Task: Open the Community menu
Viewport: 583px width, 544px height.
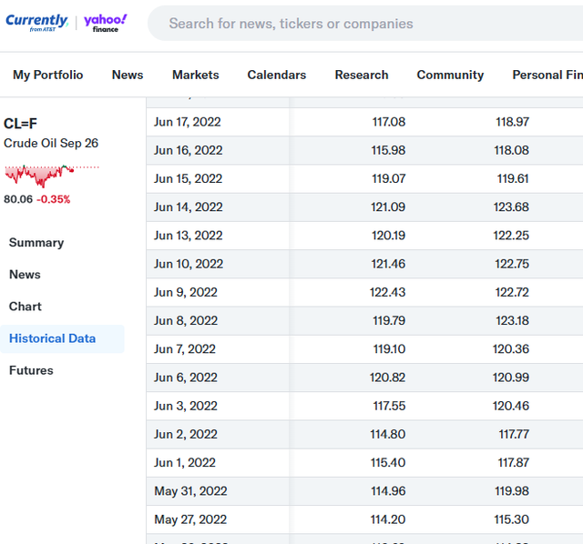Action: (450, 75)
